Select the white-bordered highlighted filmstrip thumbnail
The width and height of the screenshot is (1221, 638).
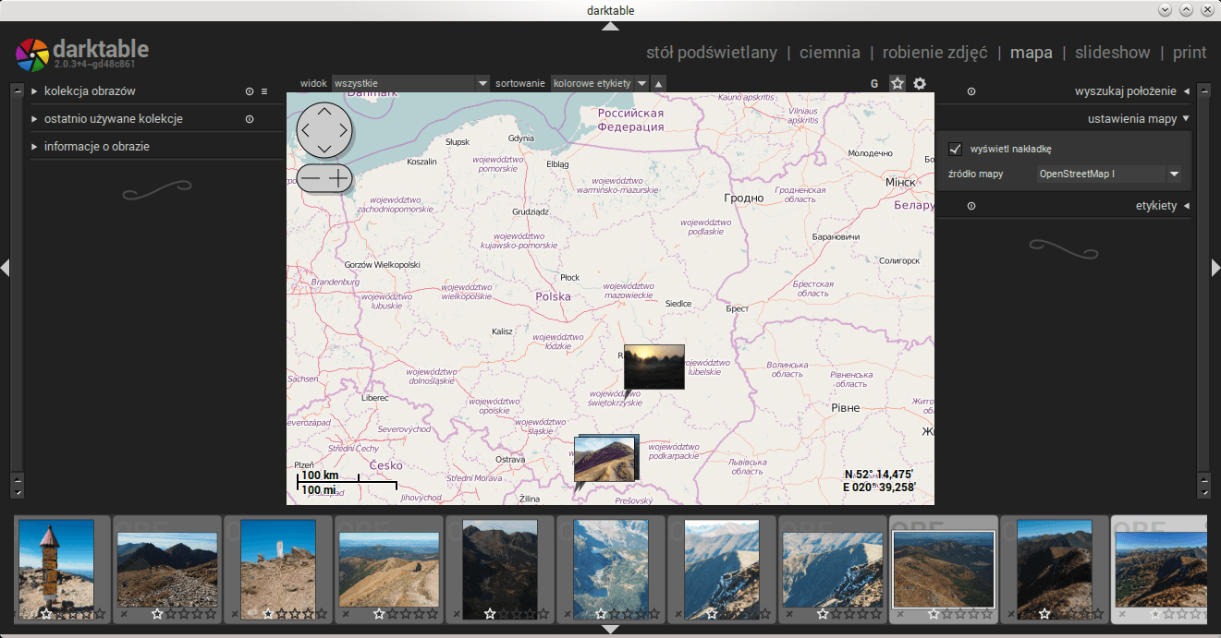[x=944, y=568]
